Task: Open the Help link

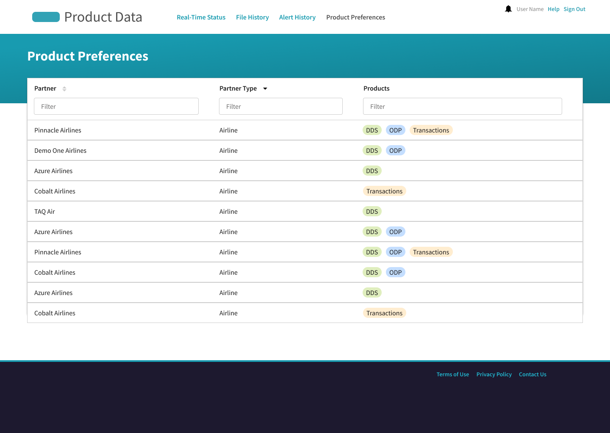Action: 553,9
